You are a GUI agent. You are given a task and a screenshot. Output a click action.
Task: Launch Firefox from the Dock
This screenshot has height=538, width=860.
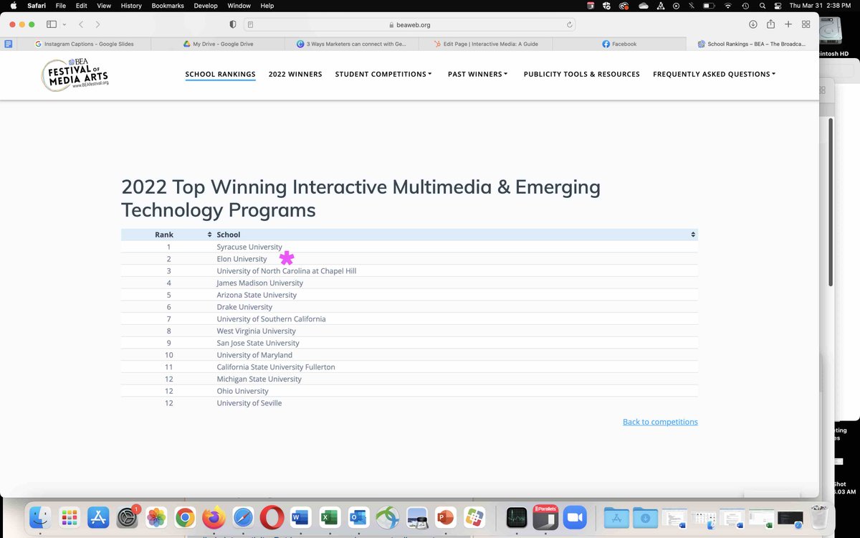tap(214, 517)
